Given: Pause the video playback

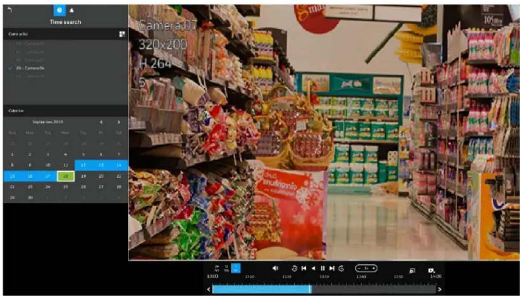Looking at the screenshot, I should [x=322, y=269].
